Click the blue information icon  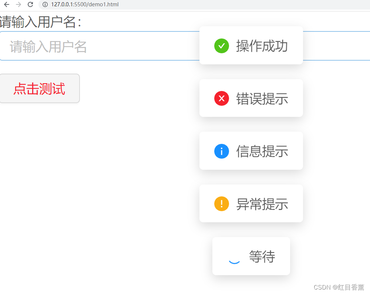point(221,151)
